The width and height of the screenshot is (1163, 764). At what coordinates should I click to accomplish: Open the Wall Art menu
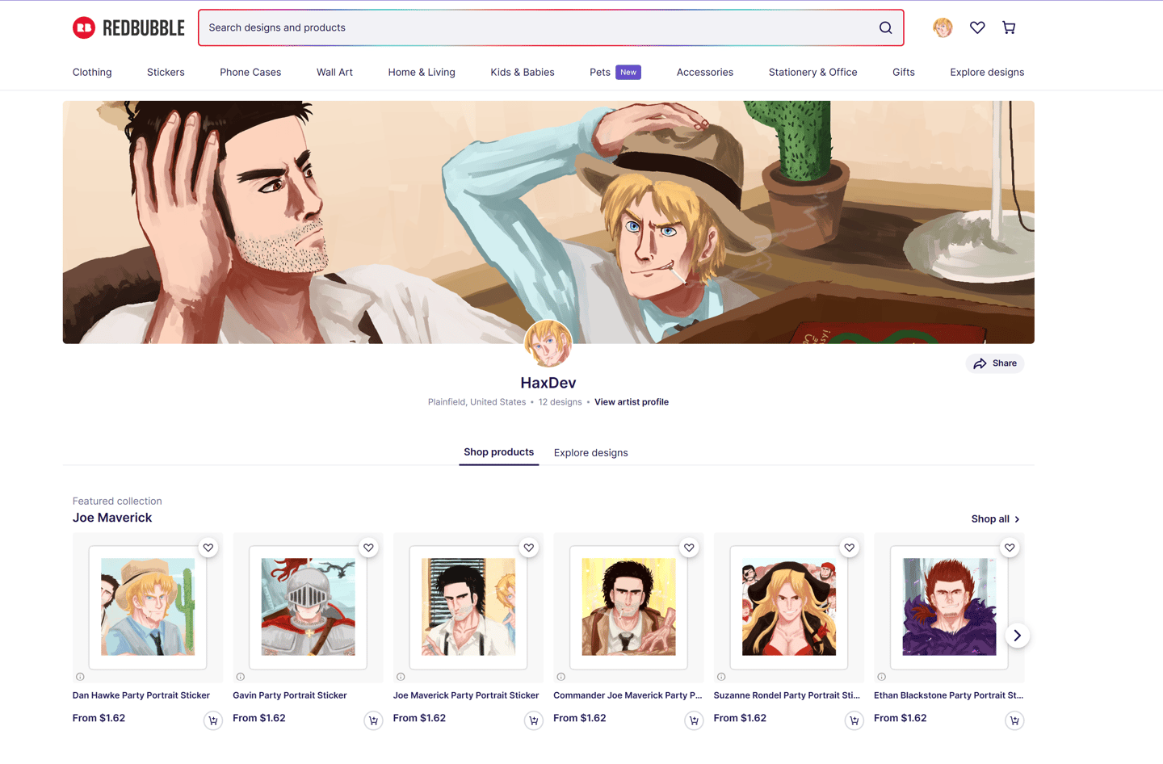(334, 72)
